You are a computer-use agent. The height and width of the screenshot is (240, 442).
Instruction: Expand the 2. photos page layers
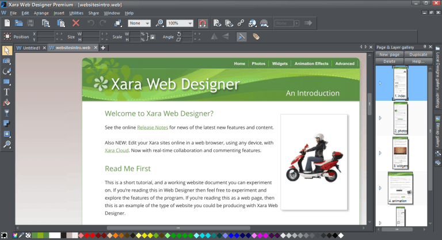380,118
